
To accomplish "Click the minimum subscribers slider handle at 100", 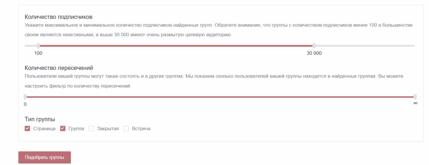I will tap(38, 46).
